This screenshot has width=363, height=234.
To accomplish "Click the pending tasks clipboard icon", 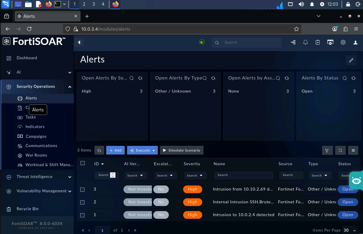I will point(318,43).
